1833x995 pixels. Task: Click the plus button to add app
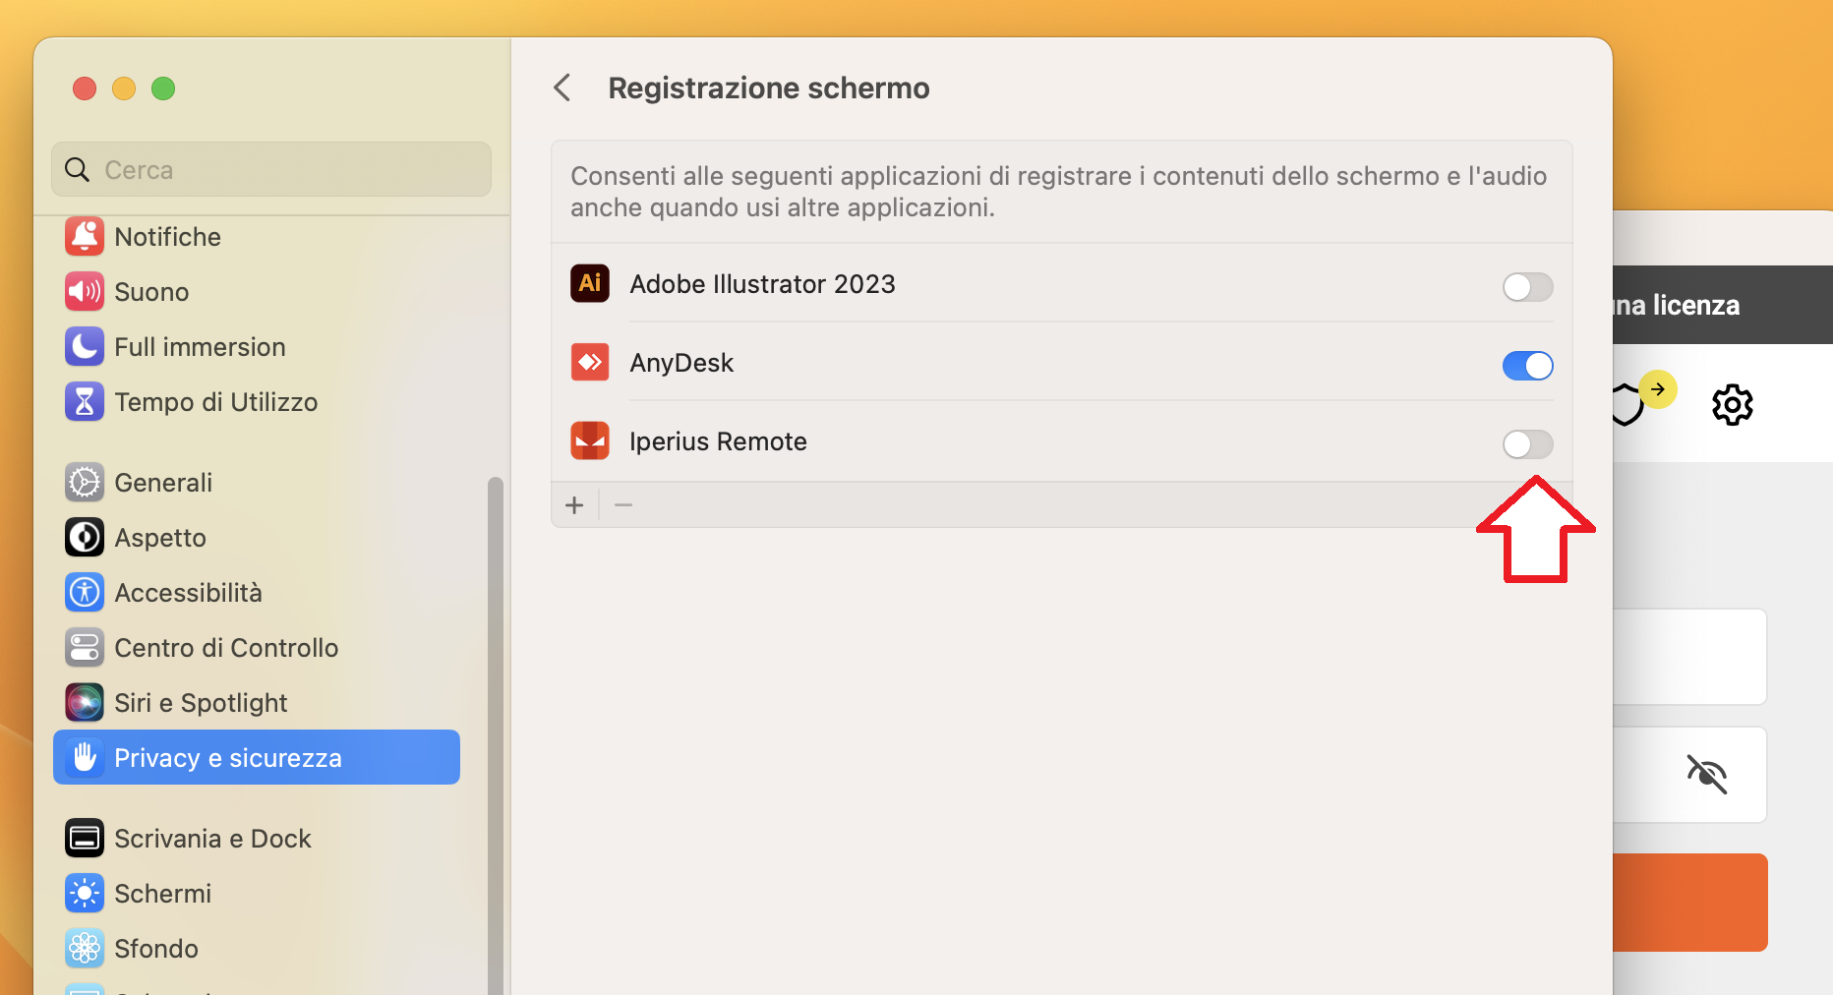point(575,505)
